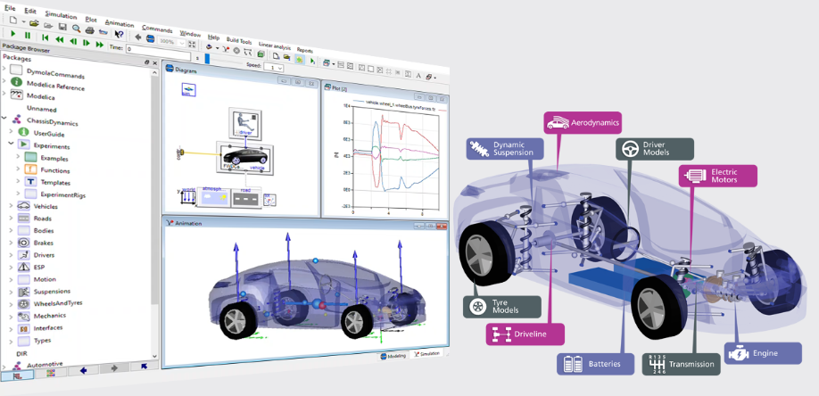Screen dimensions: 819x396
Task: Click the highlighted Translate model icon
Action: pyautogui.click(x=299, y=60)
